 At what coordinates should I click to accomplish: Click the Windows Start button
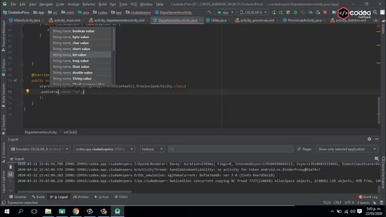pos(7,211)
